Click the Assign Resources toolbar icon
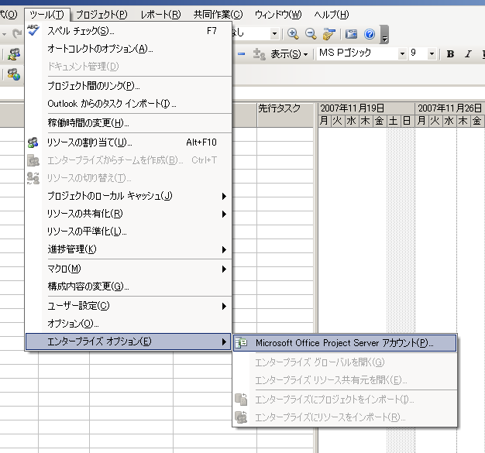 [x=13, y=54]
